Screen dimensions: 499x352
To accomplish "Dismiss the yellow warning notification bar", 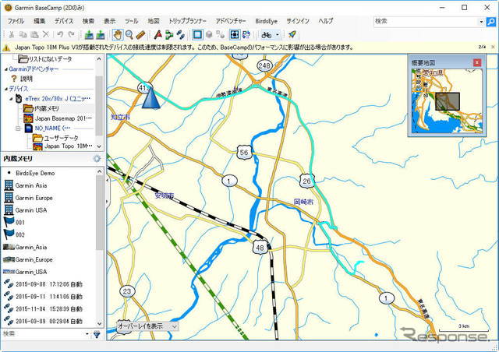I will click(493, 47).
